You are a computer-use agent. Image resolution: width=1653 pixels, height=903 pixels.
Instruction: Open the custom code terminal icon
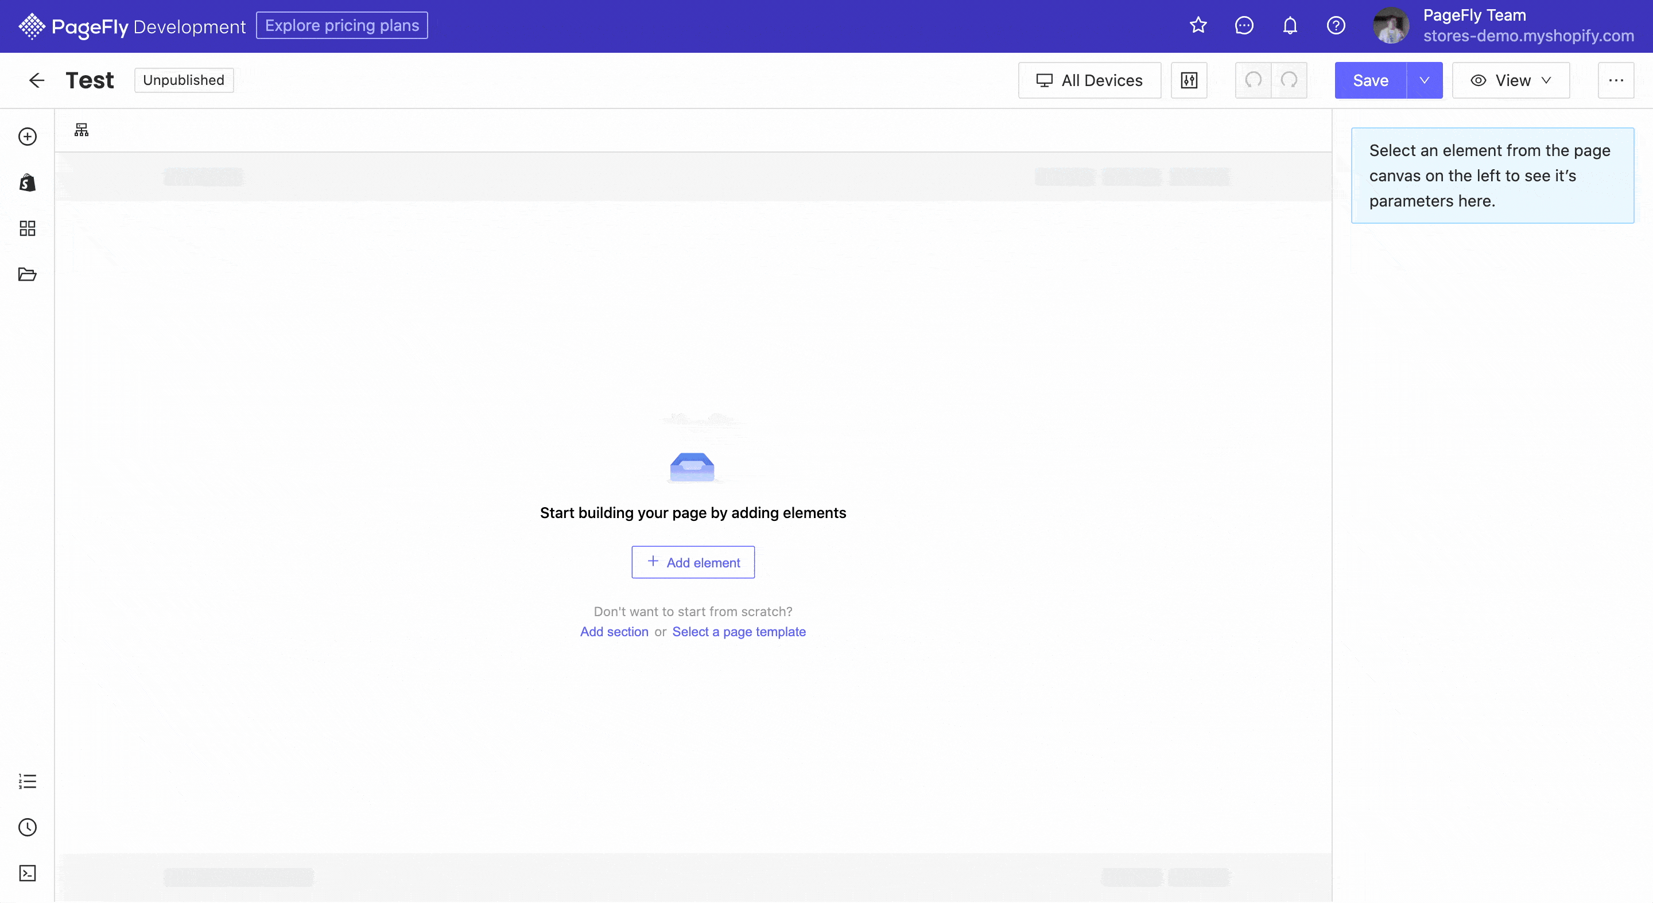point(28,874)
